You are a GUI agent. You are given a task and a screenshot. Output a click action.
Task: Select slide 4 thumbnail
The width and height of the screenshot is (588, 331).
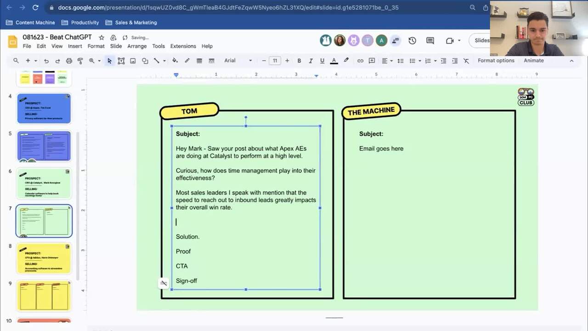click(x=44, y=108)
